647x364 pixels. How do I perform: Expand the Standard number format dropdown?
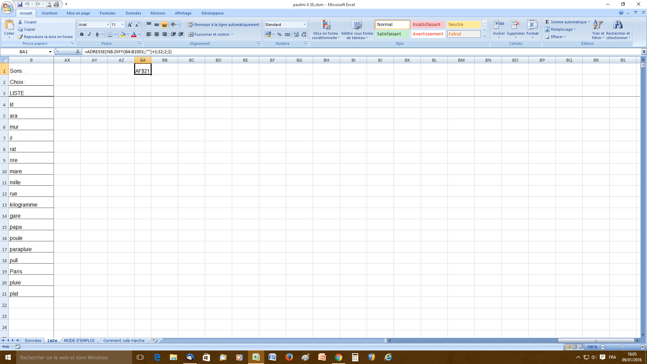305,25
